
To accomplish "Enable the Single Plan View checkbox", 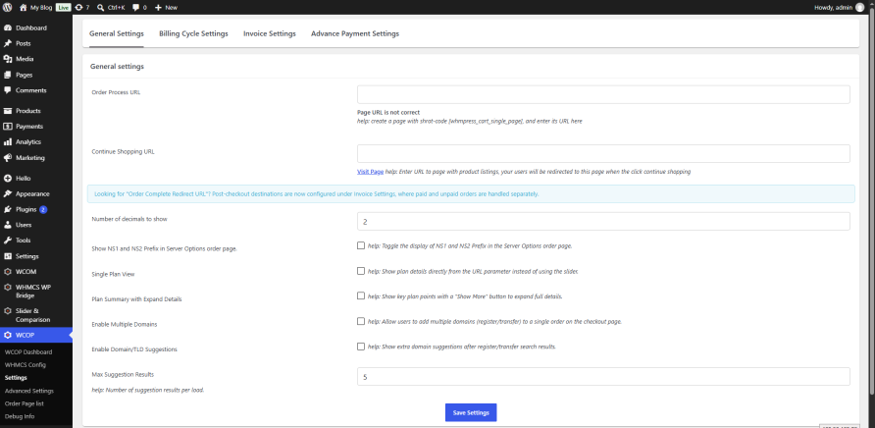I will point(360,271).
